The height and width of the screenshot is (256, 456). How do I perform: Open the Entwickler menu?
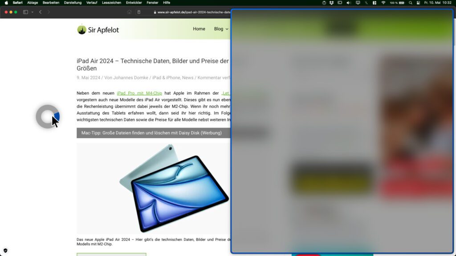click(134, 3)
